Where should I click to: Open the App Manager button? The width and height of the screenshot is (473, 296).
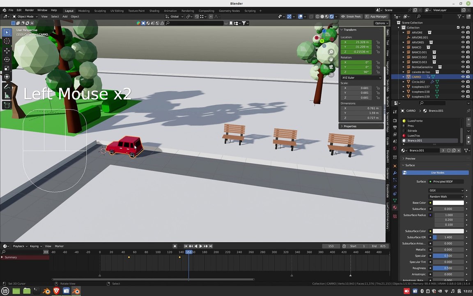coord(376,16)
